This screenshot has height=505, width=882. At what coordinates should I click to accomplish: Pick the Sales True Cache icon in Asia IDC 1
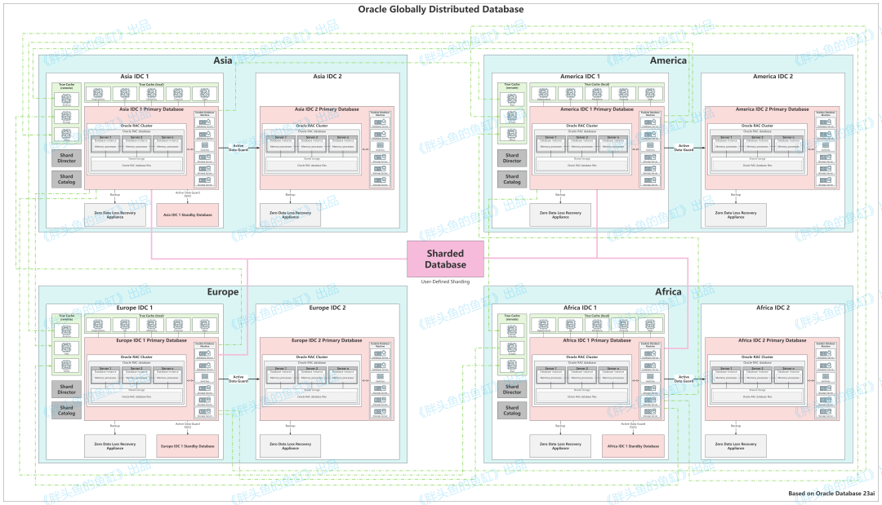tap(205, 93)
